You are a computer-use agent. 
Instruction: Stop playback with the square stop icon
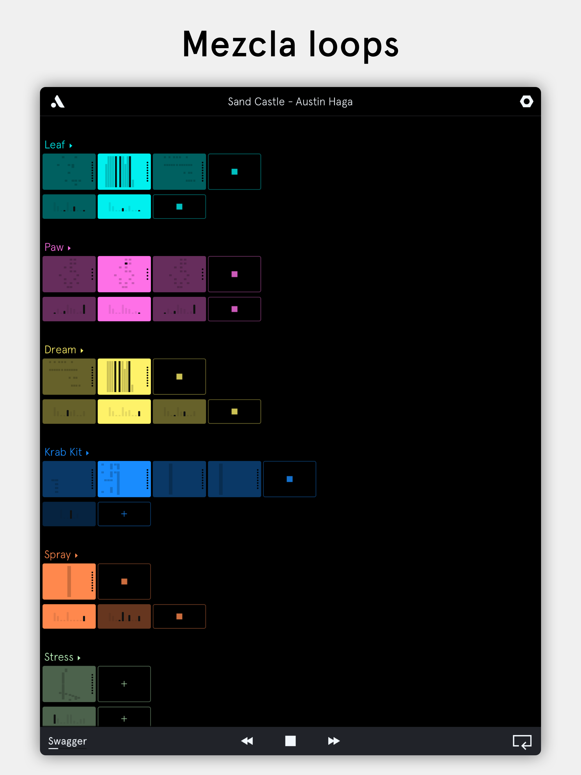pos(291,741)
